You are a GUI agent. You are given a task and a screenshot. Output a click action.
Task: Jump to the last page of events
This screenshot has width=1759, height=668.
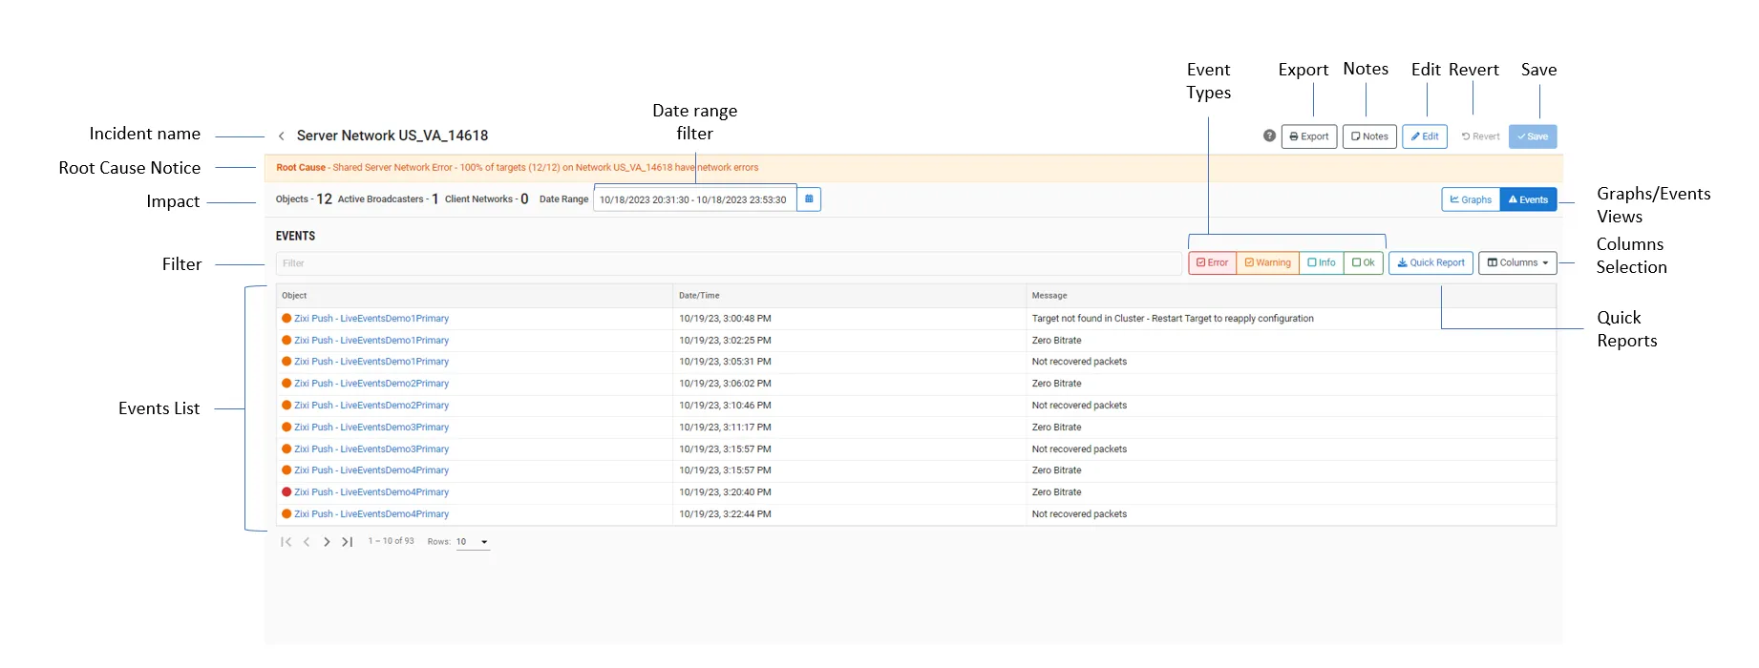click(348, 542)
